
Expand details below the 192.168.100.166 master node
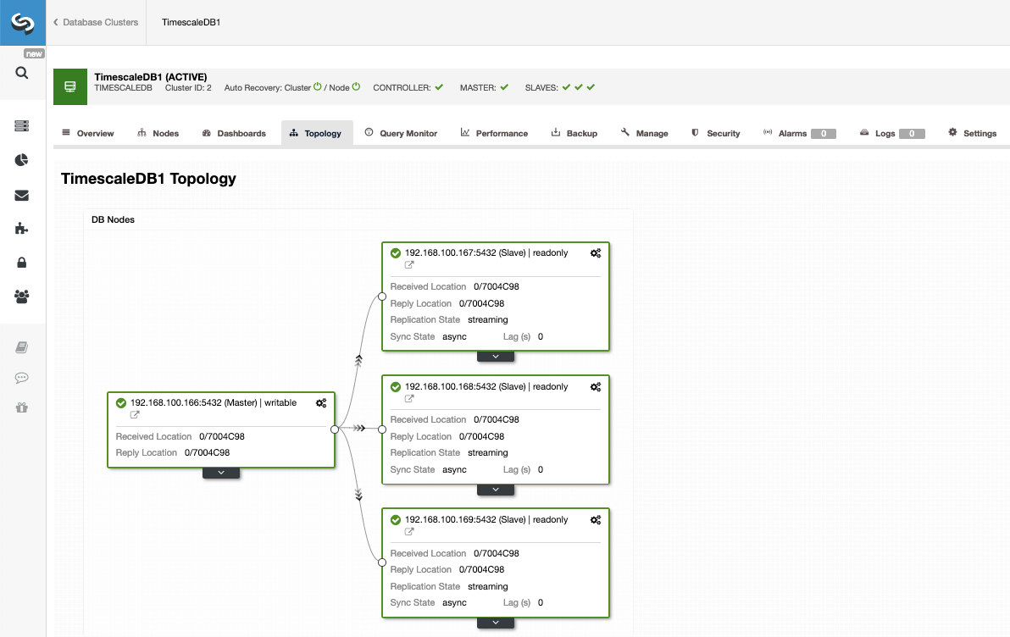point(221,473)
